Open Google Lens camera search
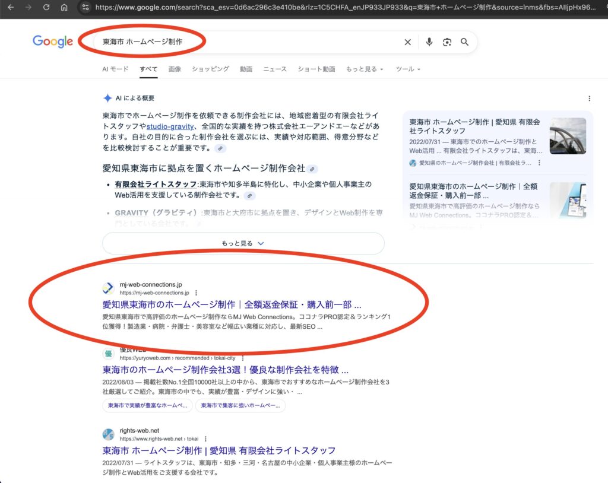Image resolution: width=608 pixels, height=483 pixels. click(x=446, y=42)
